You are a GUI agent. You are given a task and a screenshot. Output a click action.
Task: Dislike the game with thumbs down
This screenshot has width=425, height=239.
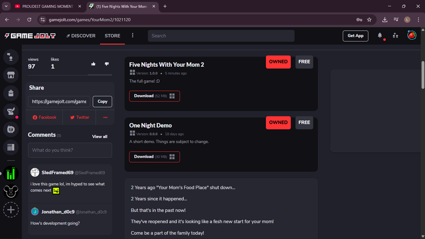tap(107, 64)
